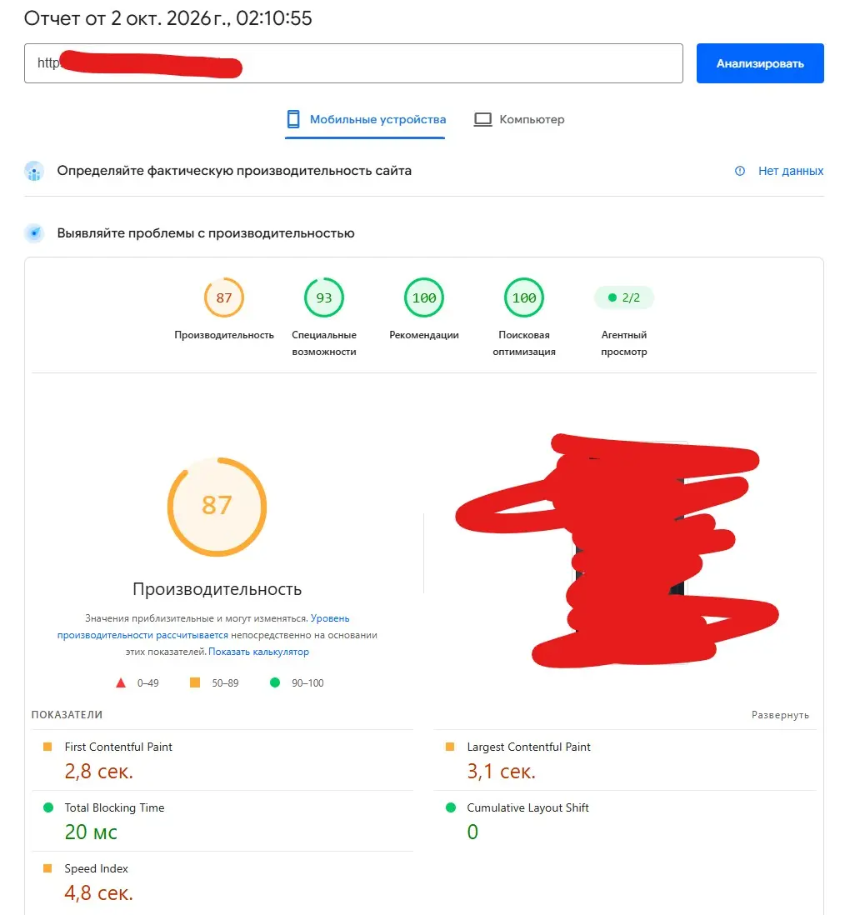
Task: Click the green circle 90–100 legend icon
Action: 275,682
